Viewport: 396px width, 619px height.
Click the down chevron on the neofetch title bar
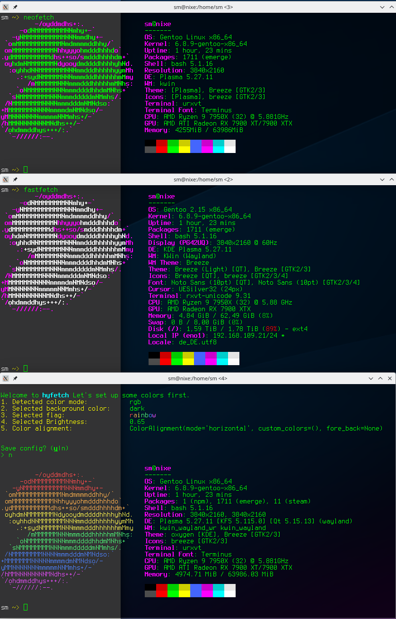[382, 7]
